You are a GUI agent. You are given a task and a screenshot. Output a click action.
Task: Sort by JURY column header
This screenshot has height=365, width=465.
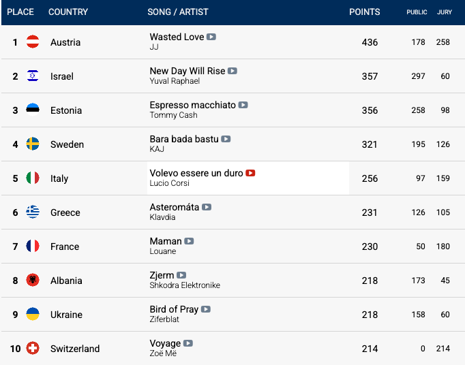click(x=444, y=12)
